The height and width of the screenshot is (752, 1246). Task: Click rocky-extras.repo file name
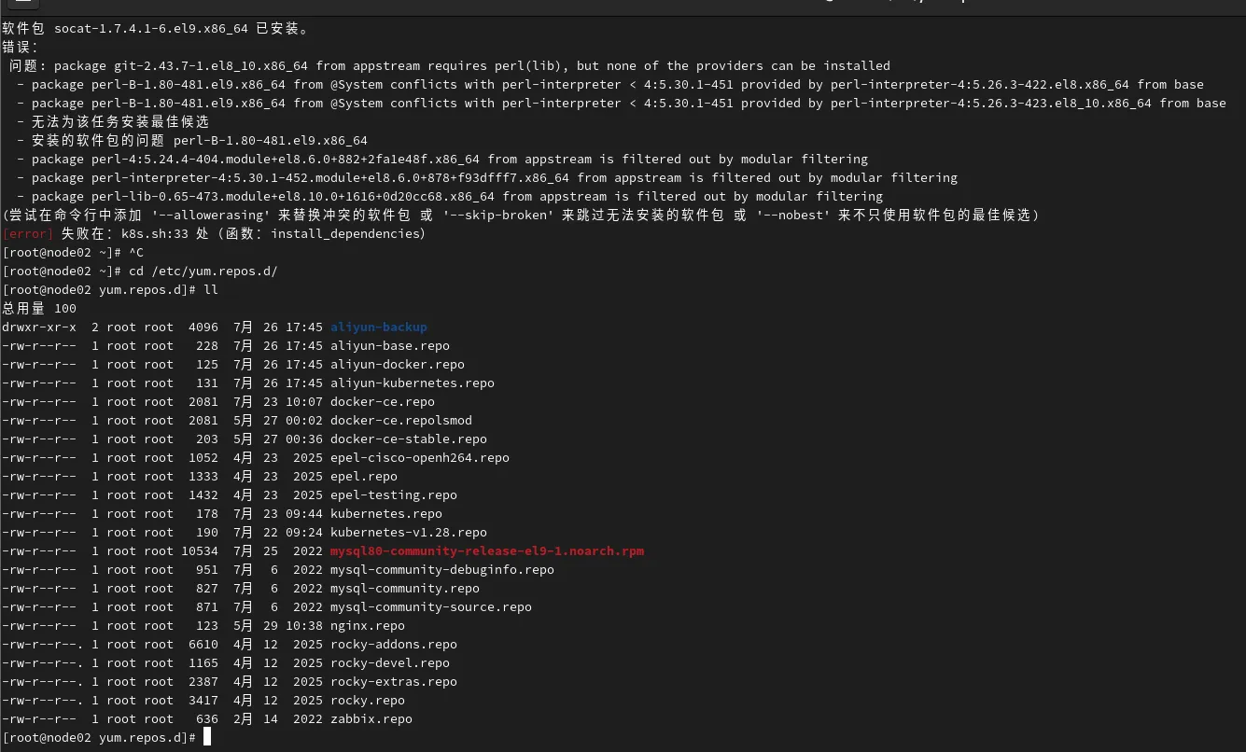coord(394,681)
